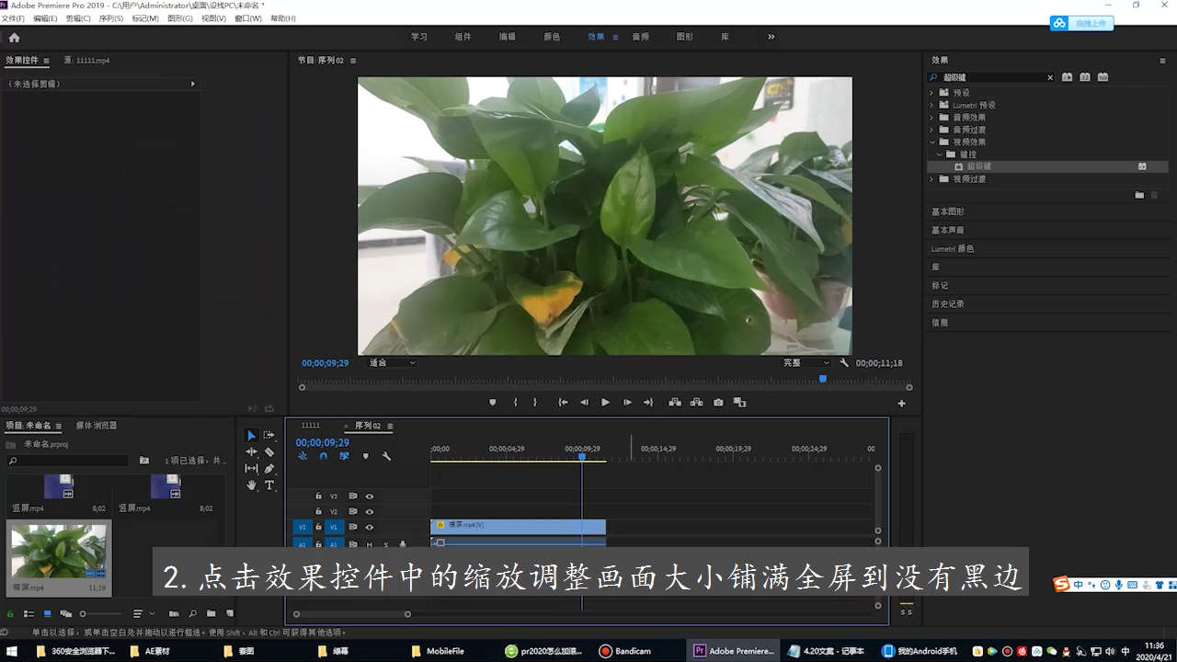
Task: Step back one frame
Action: click(x=584, y=403)
